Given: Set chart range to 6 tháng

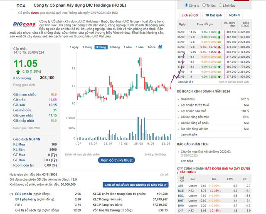Looking at the screenshot, I should (x=115, y=47).
